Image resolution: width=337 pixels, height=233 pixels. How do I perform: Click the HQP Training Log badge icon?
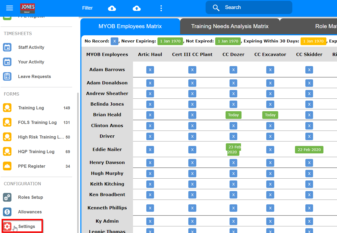click(x=7, y=152)
